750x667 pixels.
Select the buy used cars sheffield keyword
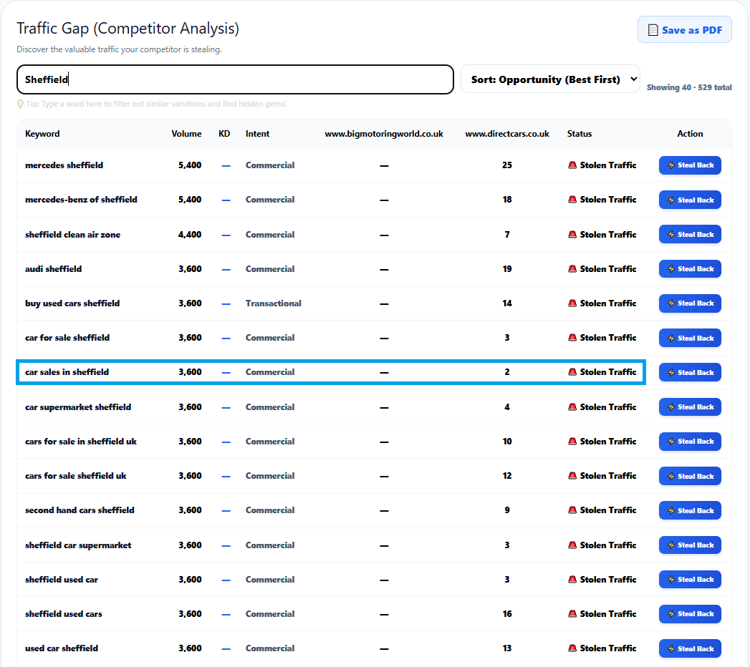(72, 303)
